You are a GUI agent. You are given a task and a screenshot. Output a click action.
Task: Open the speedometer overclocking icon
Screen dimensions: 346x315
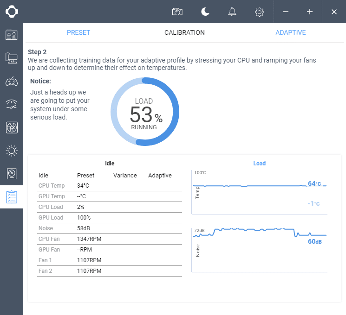[12, 104]
